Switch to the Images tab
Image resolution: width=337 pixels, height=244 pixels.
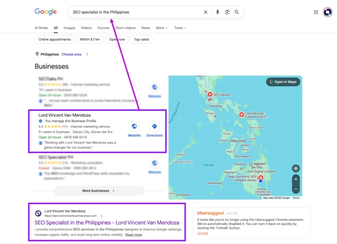click(69, 28)
